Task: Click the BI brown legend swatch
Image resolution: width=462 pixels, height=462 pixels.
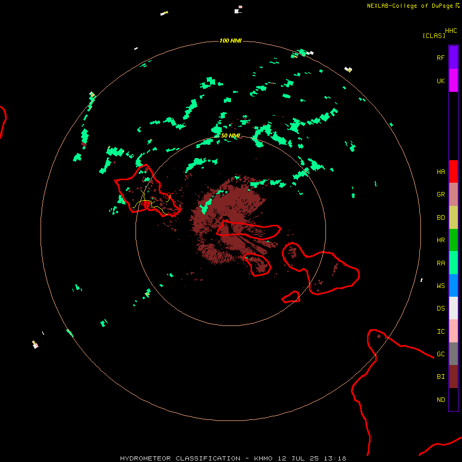Action: 453,377
